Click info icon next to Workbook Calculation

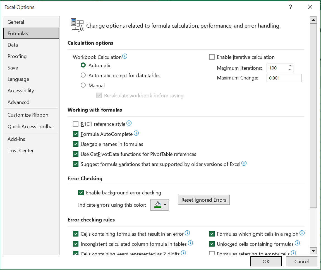point(125,56)
